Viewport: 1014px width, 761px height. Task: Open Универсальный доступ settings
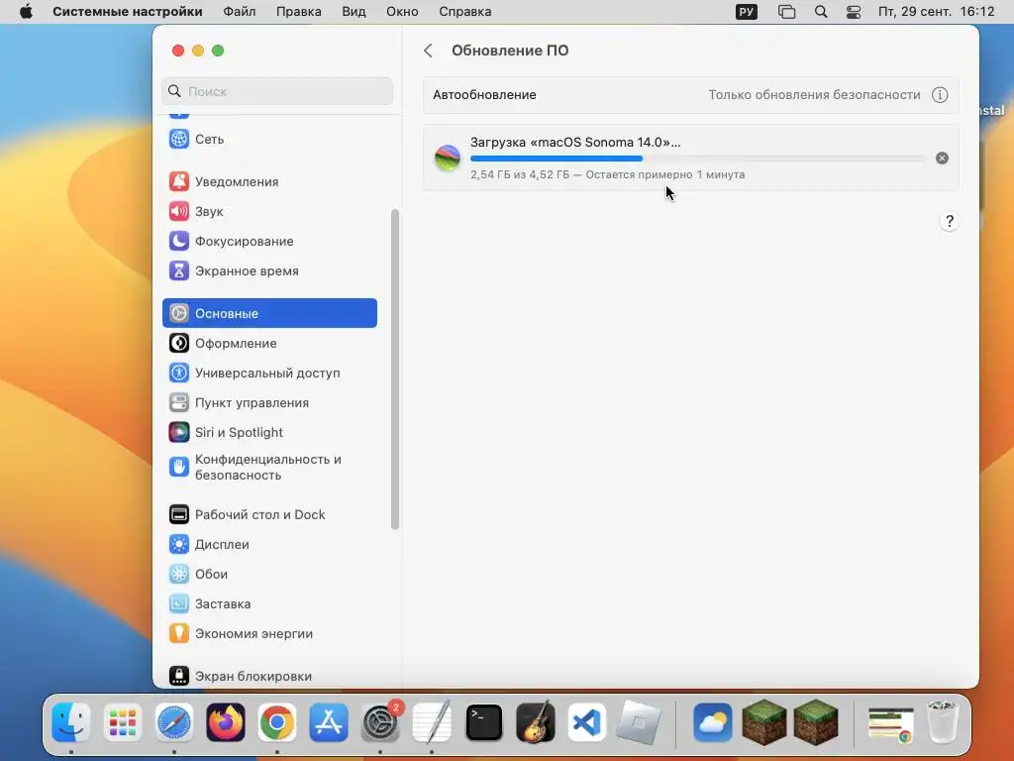[x=269, y=373]
